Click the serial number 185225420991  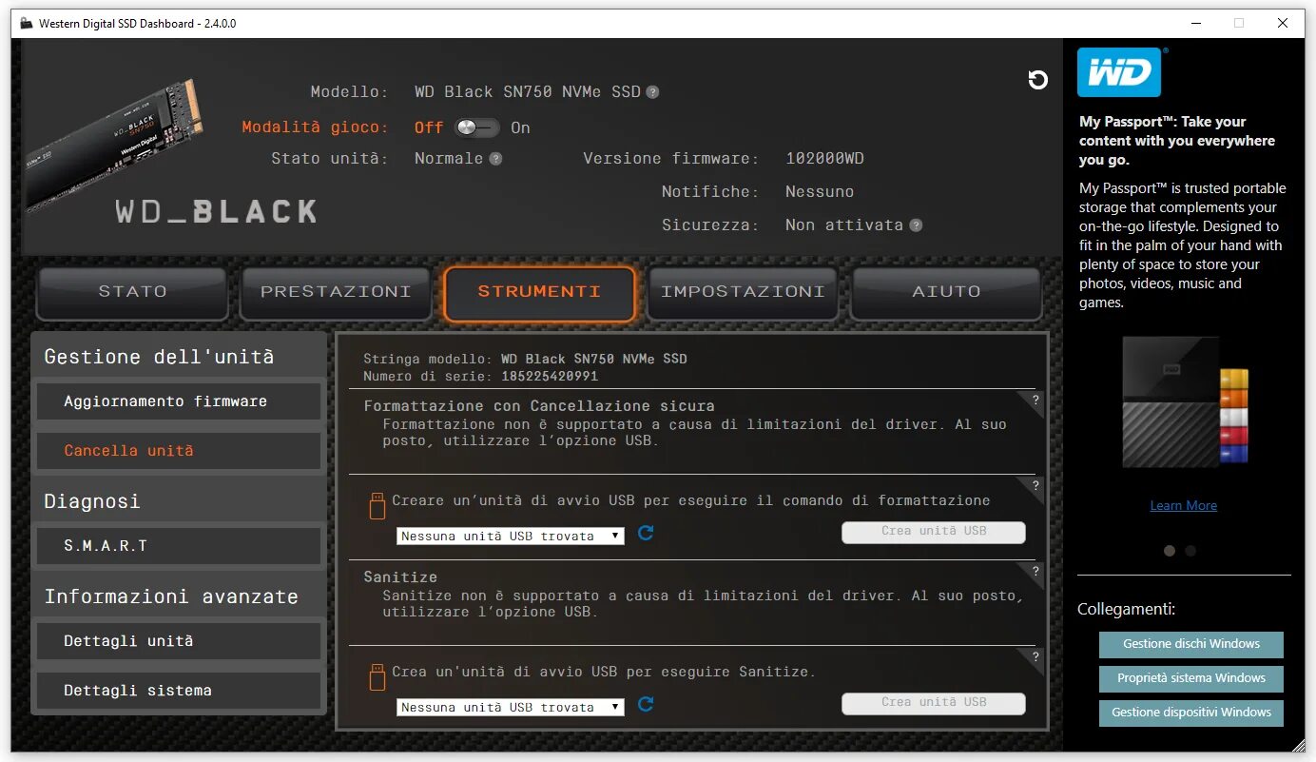click(549, 377)
